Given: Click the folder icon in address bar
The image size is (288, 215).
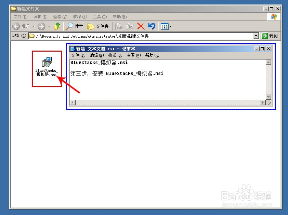Looking at the screenshot, I should pos(32,36).
